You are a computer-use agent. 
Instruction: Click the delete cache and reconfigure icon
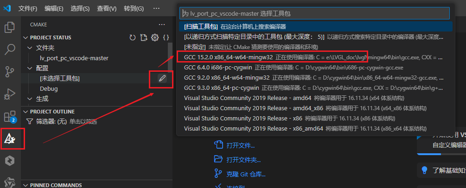coord(144,38)
